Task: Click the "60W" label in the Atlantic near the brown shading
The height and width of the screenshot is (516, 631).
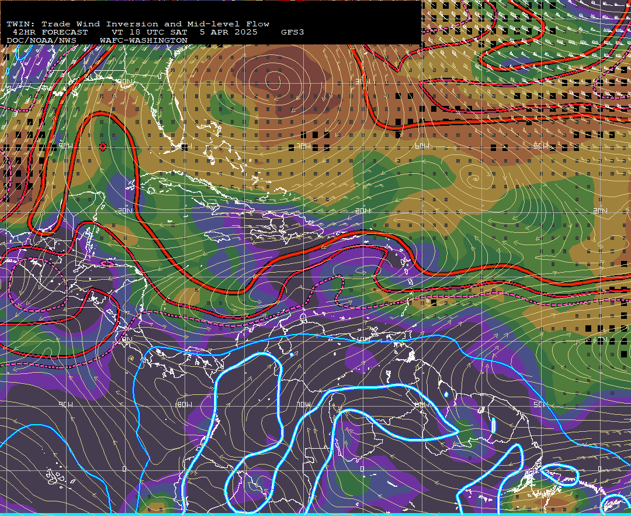Action: 422,146
